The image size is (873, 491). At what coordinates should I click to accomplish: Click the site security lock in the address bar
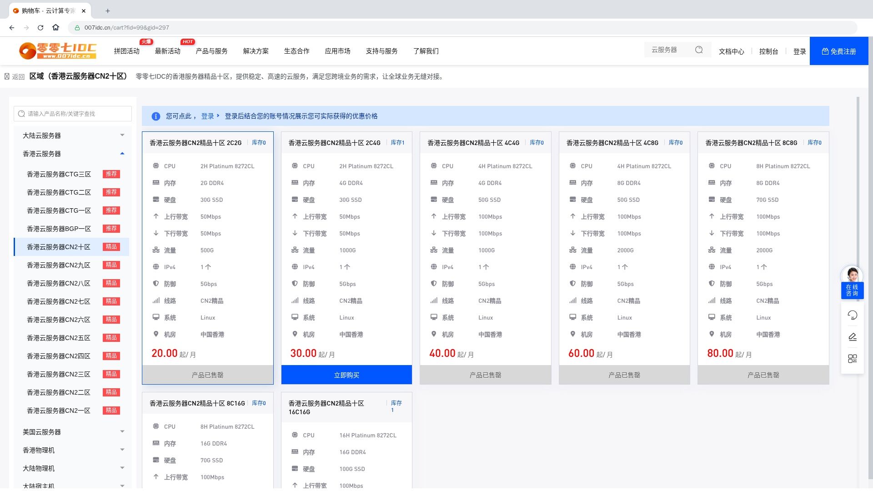point(77,28)
